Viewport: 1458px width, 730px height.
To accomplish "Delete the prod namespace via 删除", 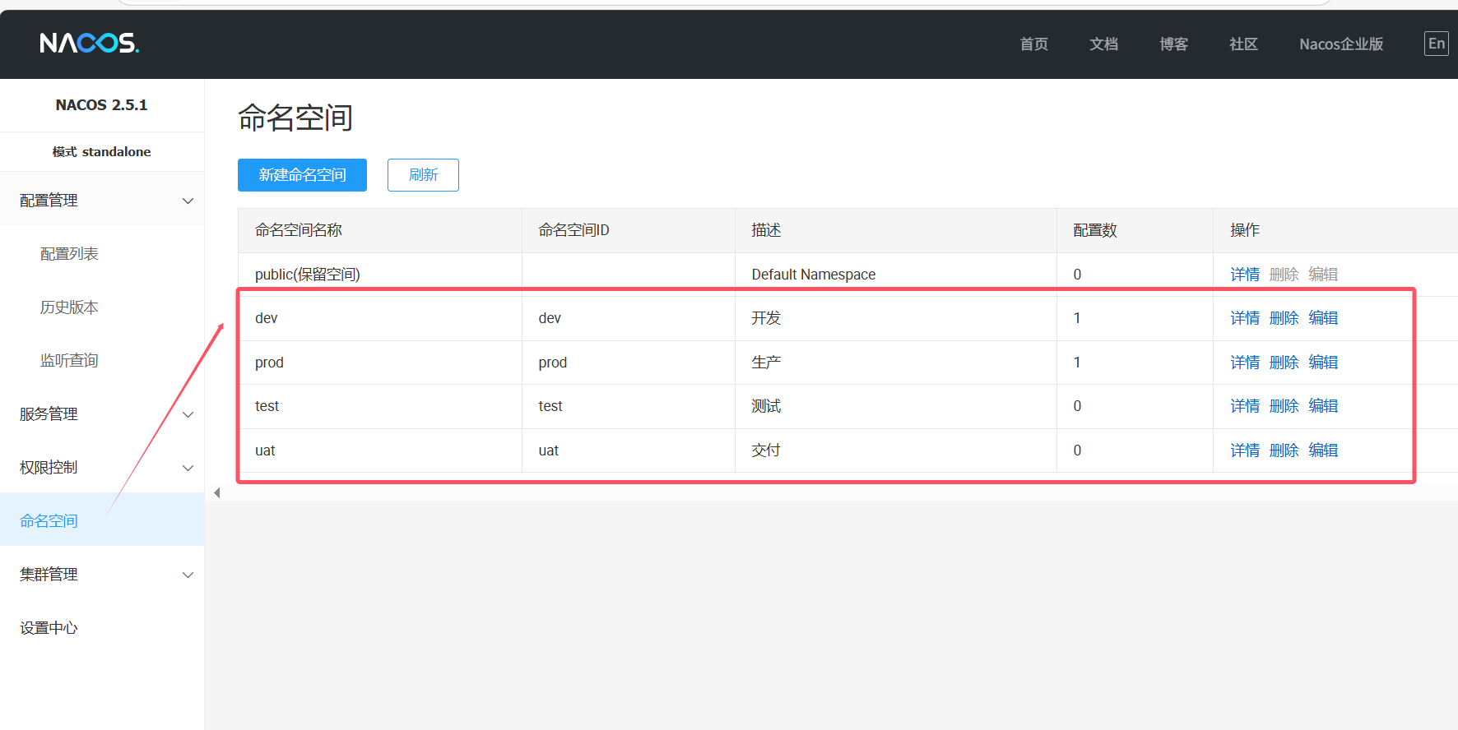I will [x=1284, y=363].
